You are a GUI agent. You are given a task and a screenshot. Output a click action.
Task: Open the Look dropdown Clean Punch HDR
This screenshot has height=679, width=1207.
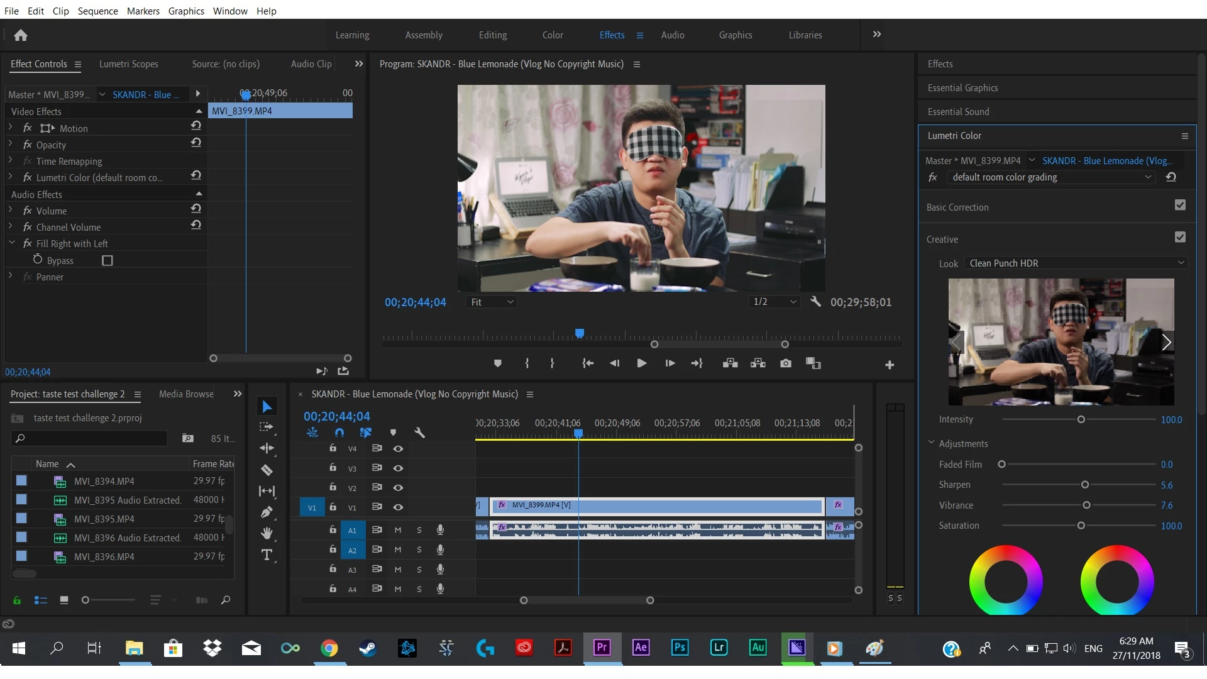coord(1076,263)
